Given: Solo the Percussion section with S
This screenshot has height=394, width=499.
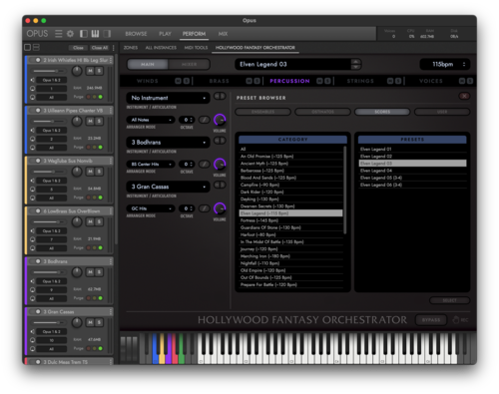Looking at the screenshot, I should click(327, 81).
